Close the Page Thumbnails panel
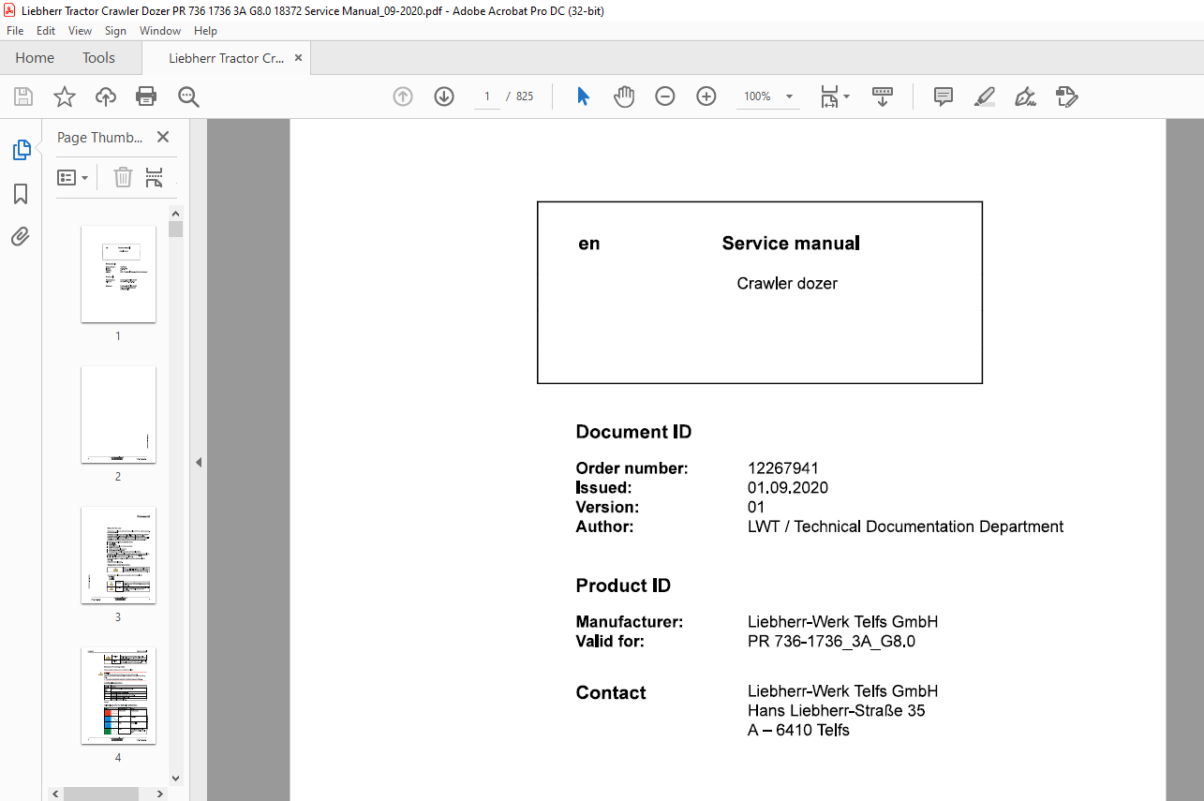The height and width of the screenshot is (801, 1204). pyautogui.click(x=163, y=137)
